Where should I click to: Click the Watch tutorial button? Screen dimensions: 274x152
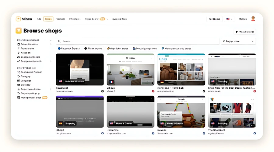pyautogui.click(x=245, y=32)
